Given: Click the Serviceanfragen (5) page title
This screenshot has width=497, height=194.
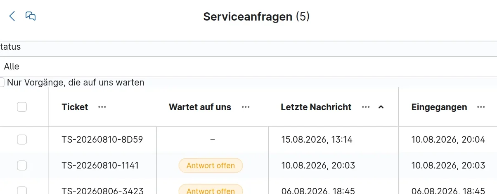Looking at the screenshot, I should 256,17.
